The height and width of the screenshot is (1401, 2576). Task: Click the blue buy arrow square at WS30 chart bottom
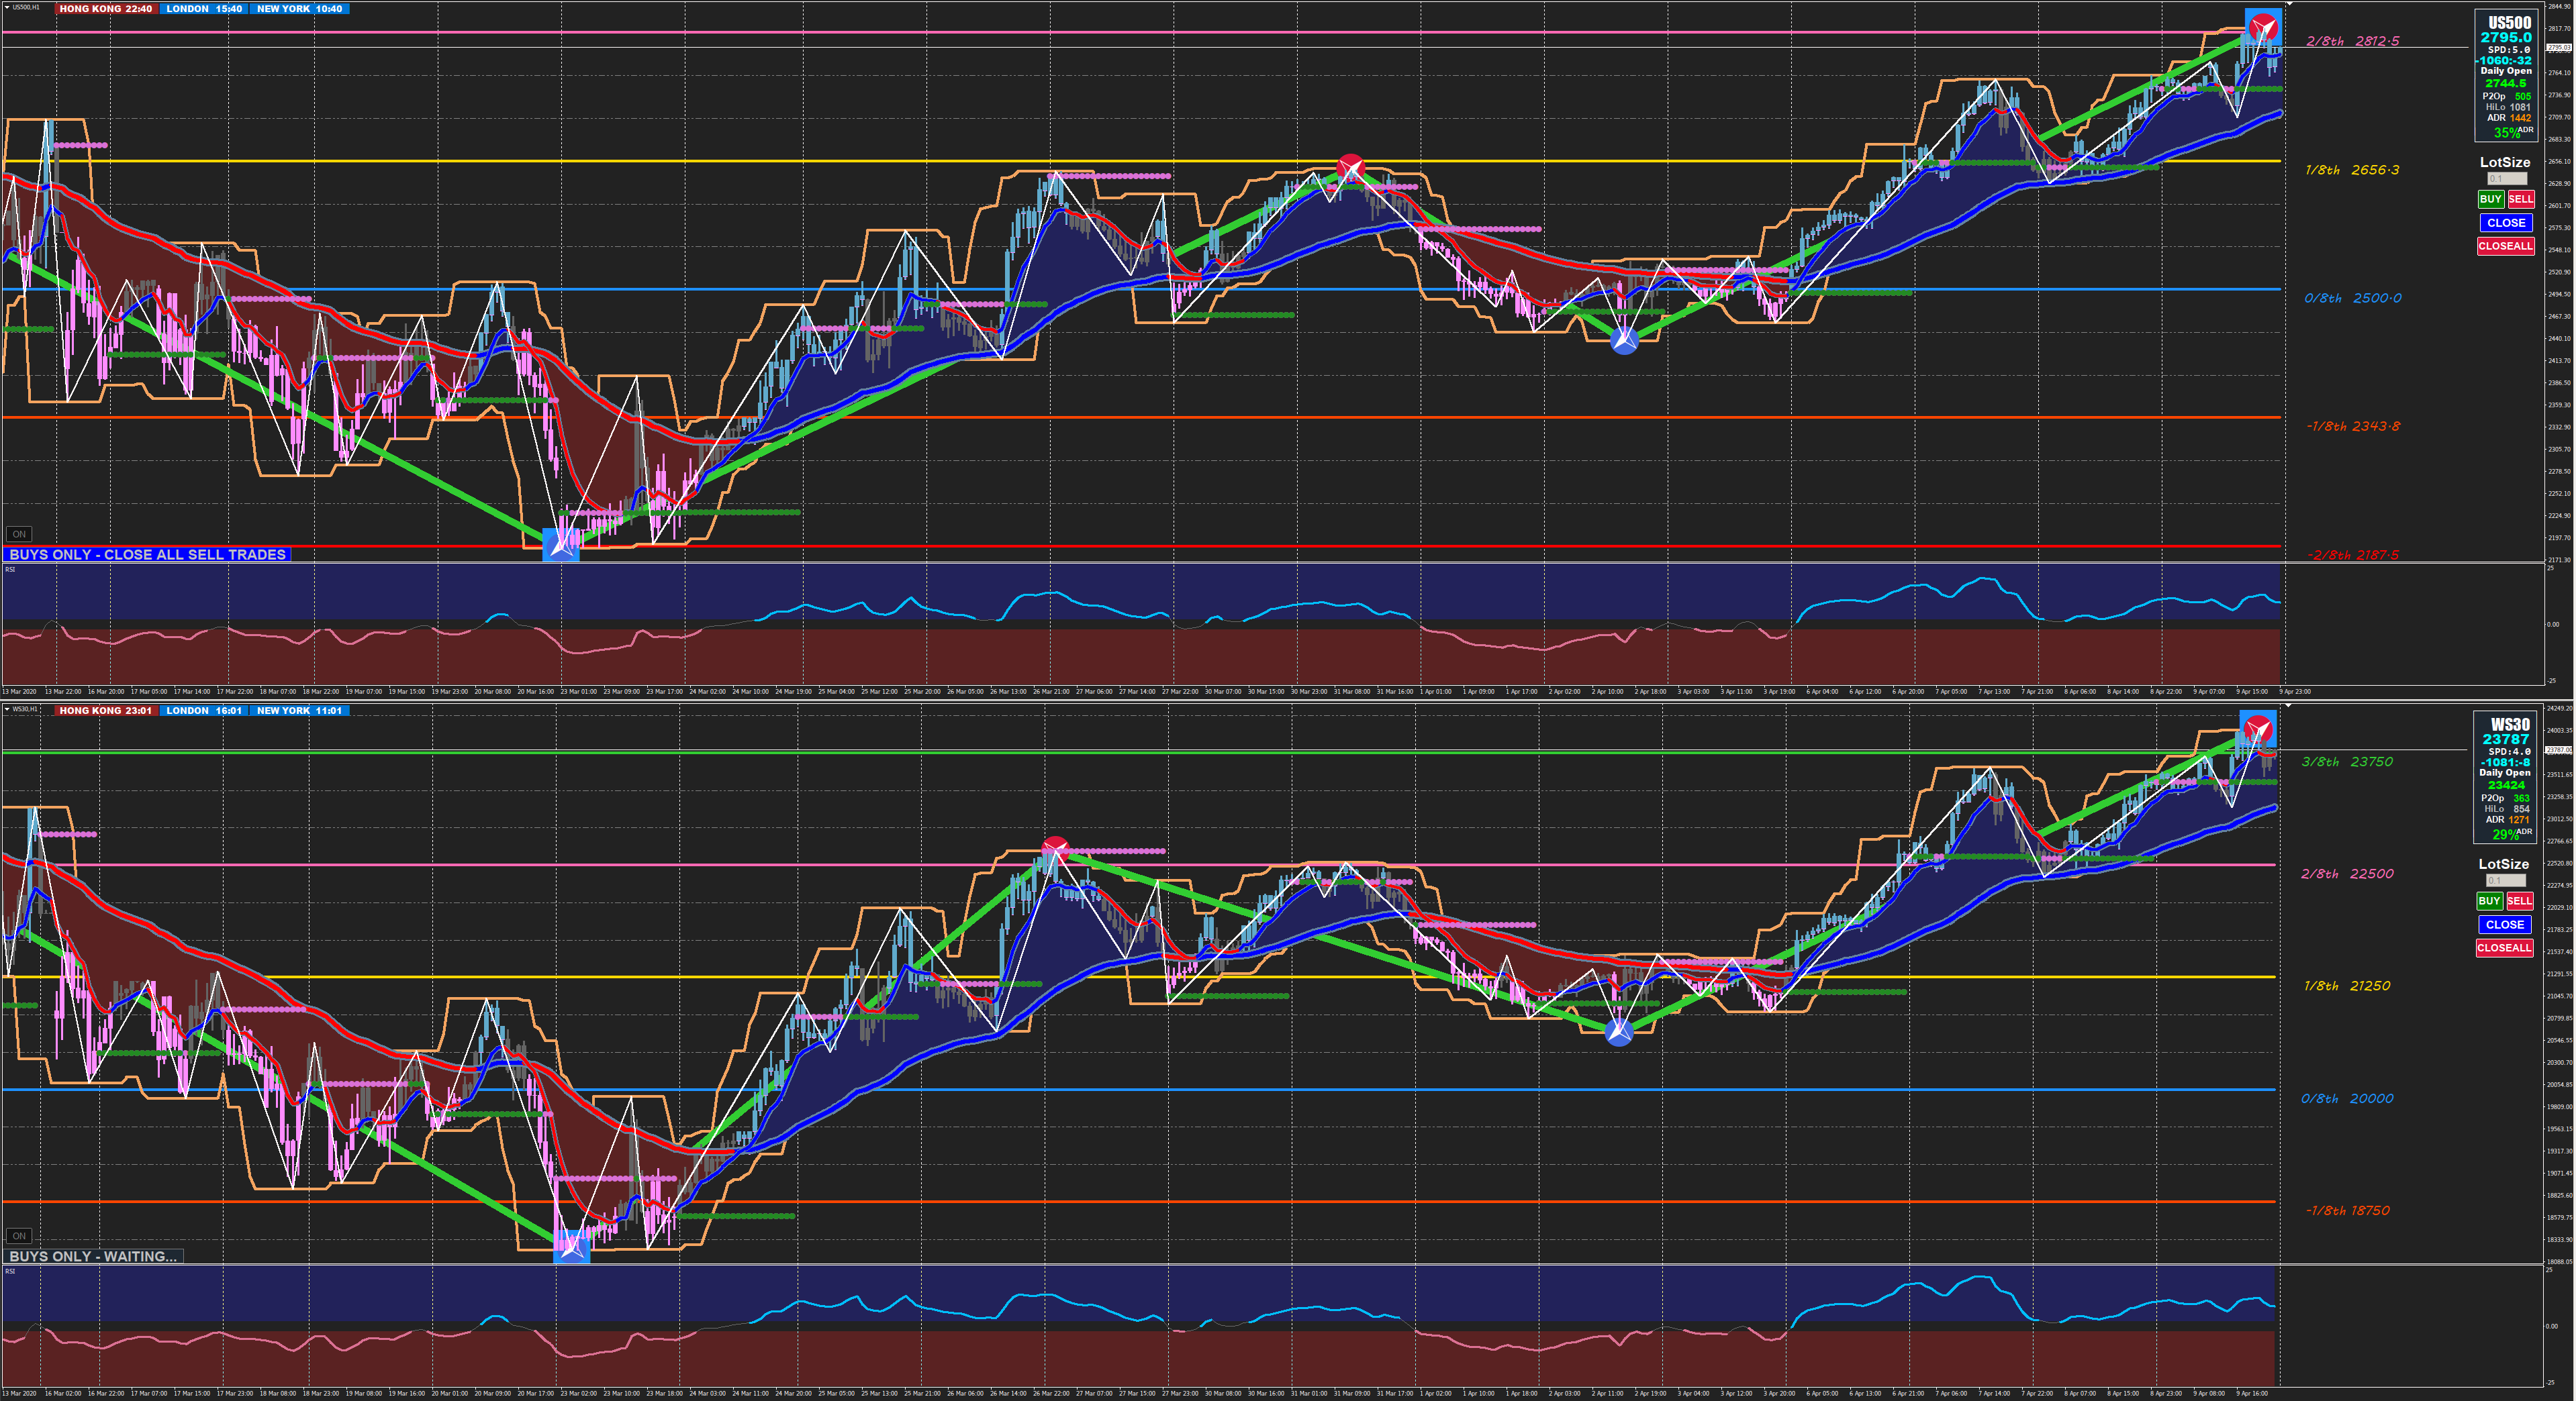click(x=571, y=1246)
